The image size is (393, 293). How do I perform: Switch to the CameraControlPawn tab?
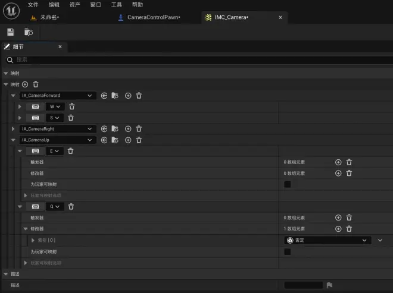(149, 17)
